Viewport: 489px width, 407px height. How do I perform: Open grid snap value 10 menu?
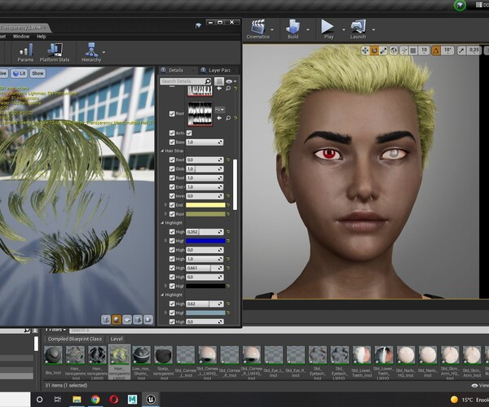click(x=424, y=50)
